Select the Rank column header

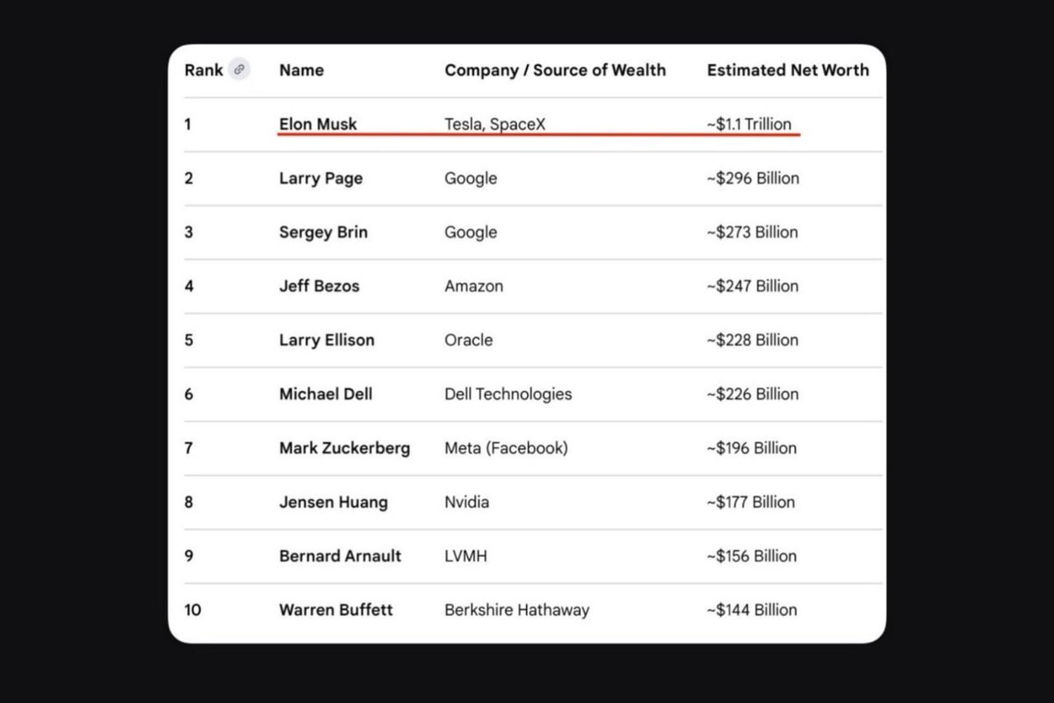point(203,70)
